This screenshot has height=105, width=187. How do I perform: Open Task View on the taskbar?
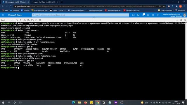20,102
